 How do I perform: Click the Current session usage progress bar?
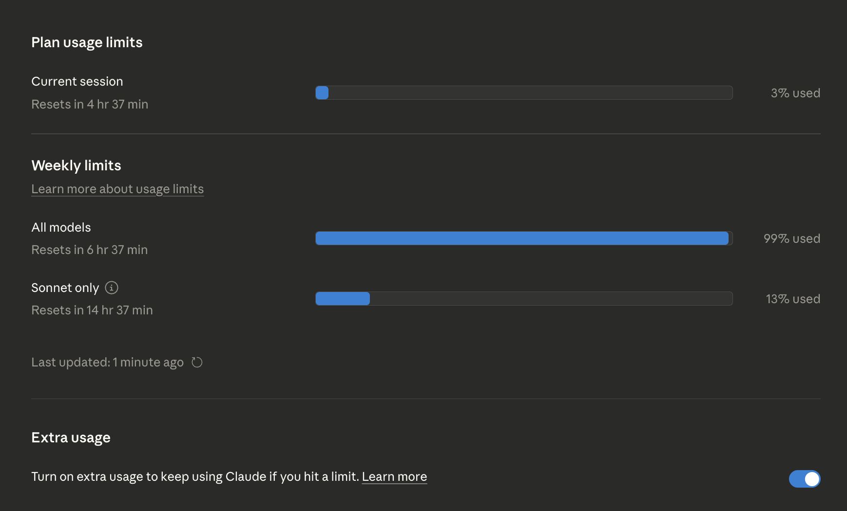click(524, 93)
